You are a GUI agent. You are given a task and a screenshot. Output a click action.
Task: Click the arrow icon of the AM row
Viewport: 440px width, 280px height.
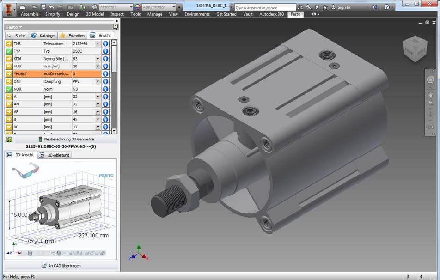coord(9,104)
